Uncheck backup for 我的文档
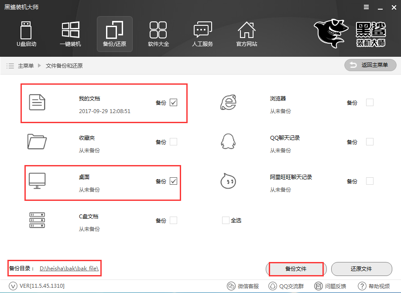The width and height of the screenshot is (401, 293). 173,103
